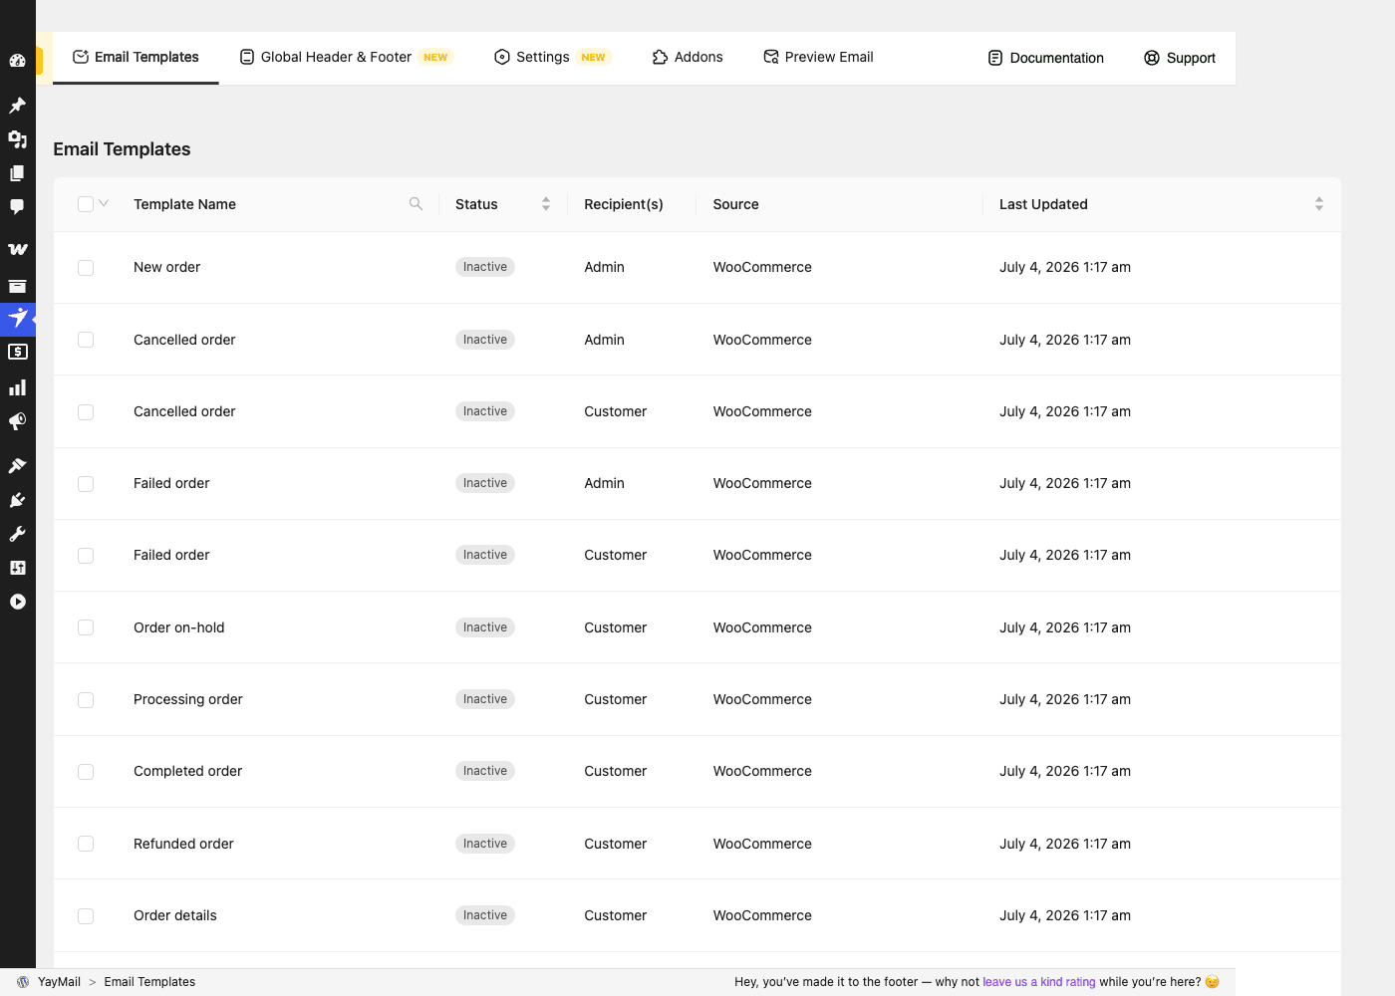Open the Settings tab

[x=552, y=57]
